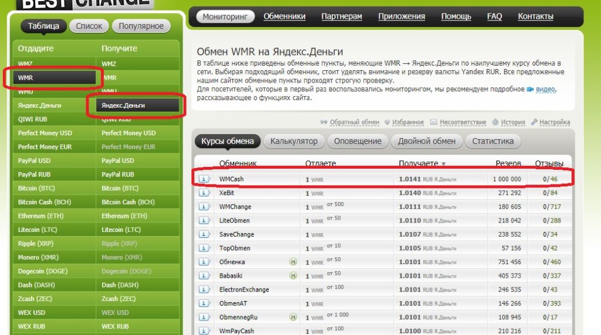Viewport: 601px width, 335px height.
Task: Switch to the Калькулятор tab
Action: (294, 141)
